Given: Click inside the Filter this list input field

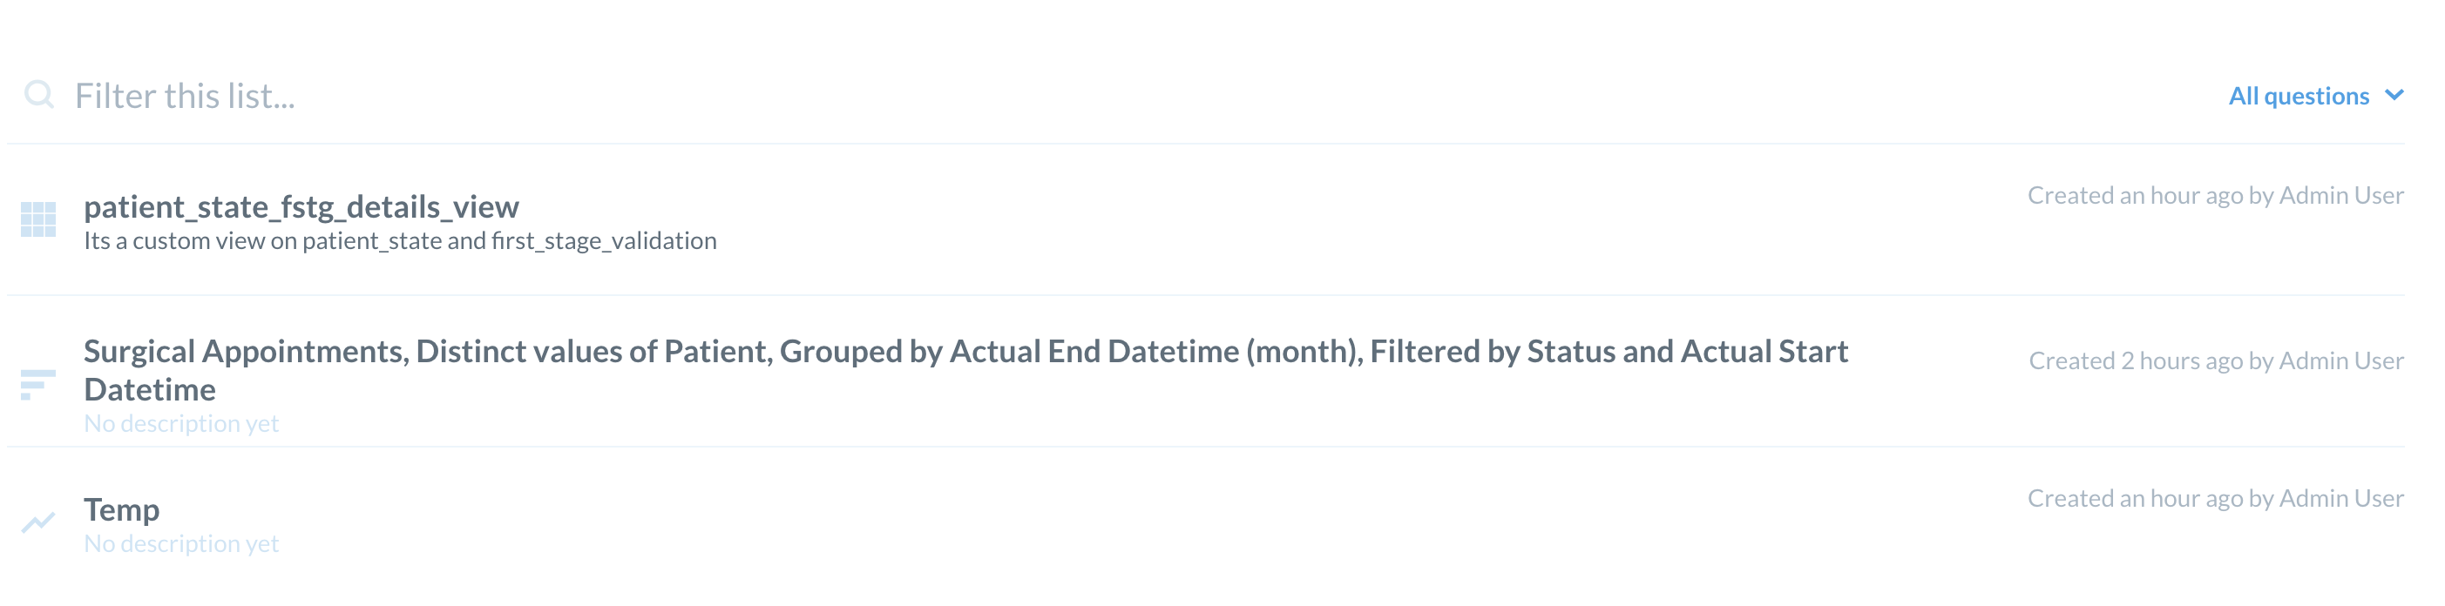Looking at the screenshot, I should (x=380, y=95).
